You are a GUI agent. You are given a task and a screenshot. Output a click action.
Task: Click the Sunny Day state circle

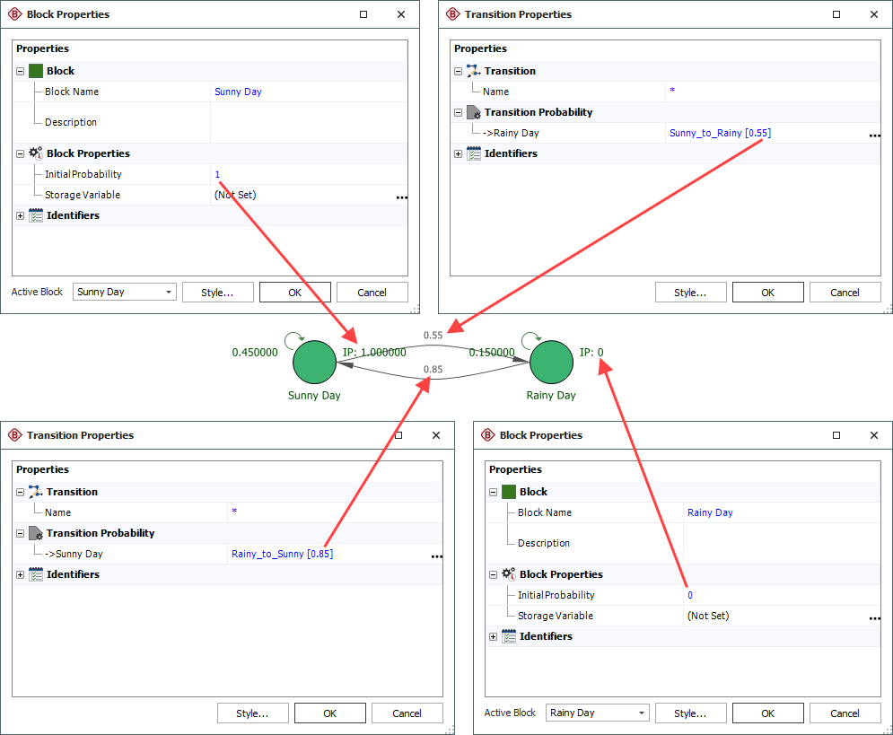tap(314, 363)
